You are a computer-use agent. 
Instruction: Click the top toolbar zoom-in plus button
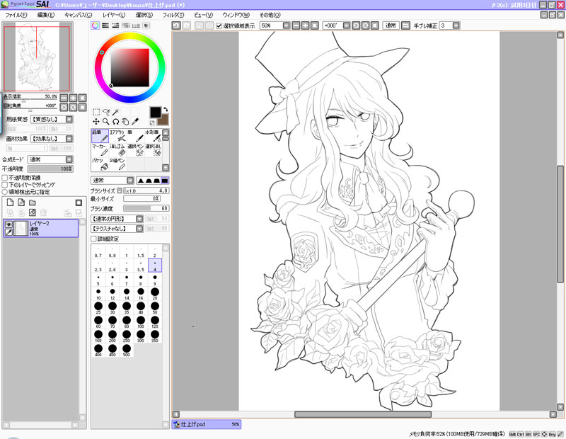[306, 25]
